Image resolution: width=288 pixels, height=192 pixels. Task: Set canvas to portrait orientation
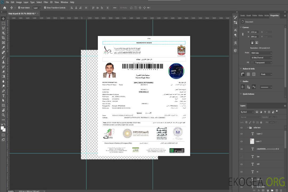(252, 42)
